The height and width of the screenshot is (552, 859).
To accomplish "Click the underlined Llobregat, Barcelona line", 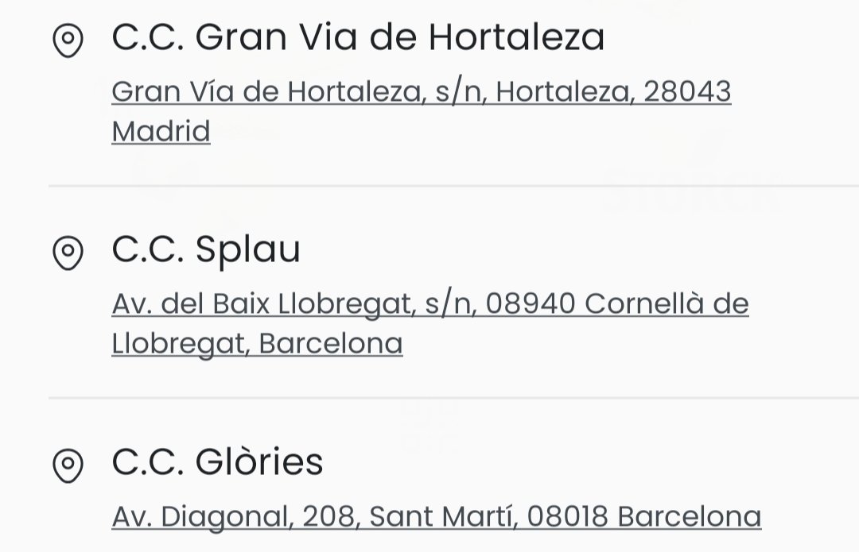I will (257, 344).
